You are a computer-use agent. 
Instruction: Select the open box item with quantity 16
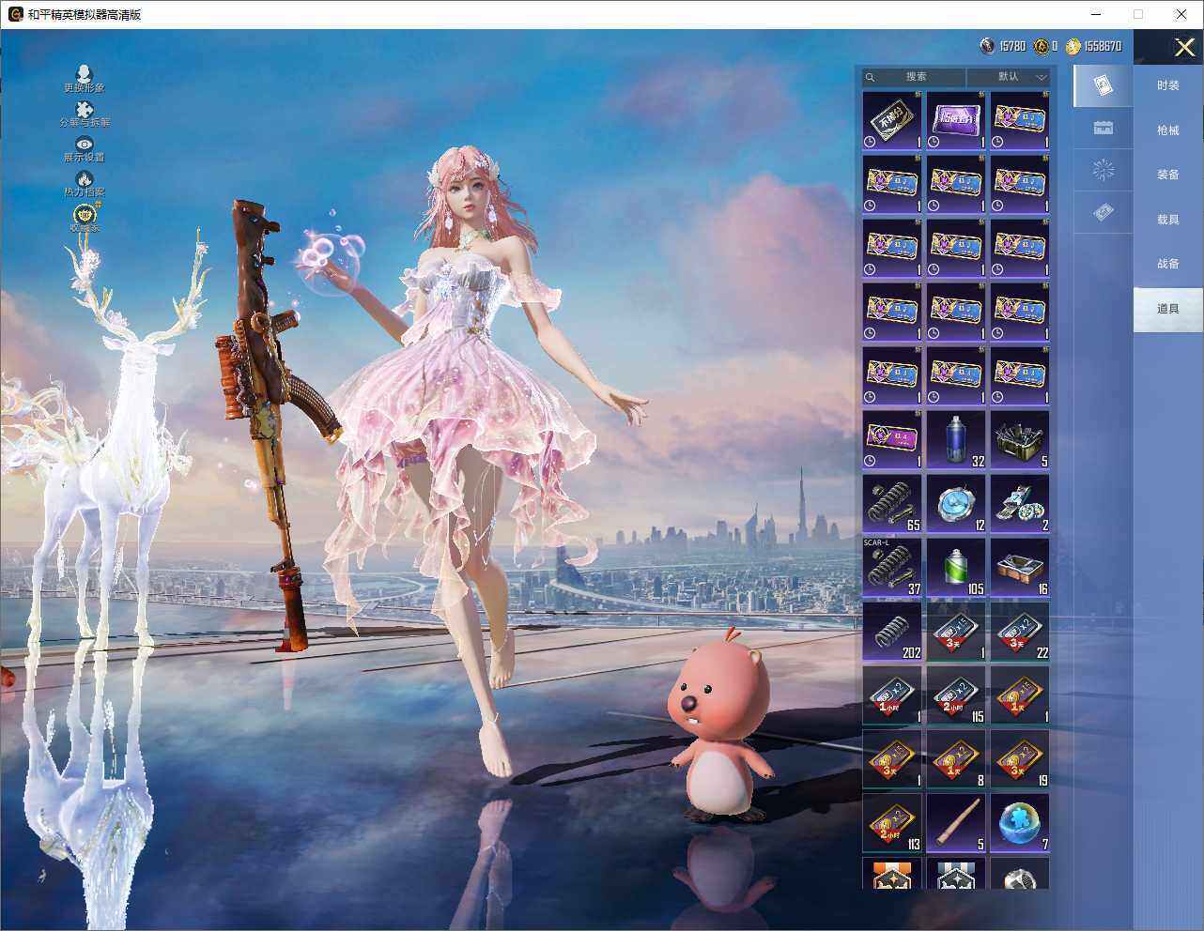1020,568
